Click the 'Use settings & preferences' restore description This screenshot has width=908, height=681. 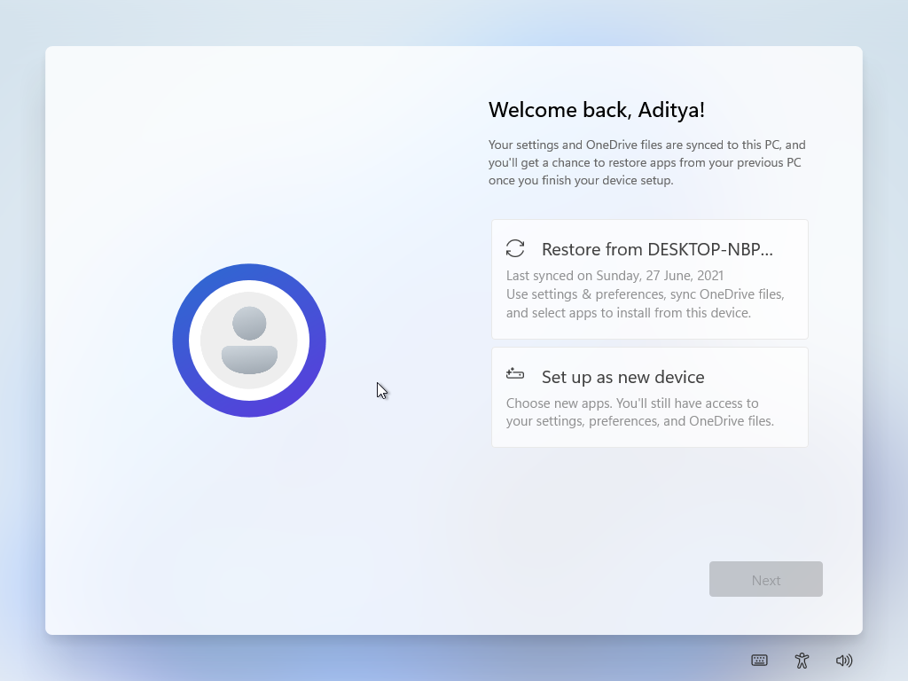coord(645,294)
